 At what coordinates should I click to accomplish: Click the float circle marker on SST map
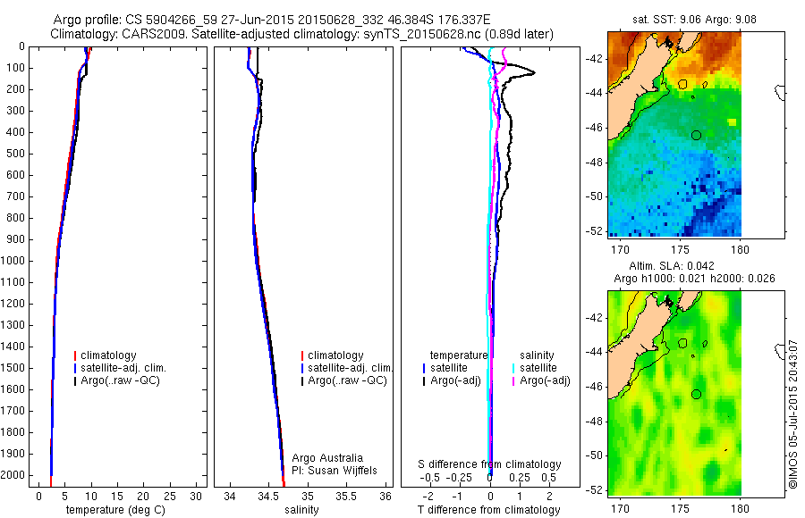696,135
